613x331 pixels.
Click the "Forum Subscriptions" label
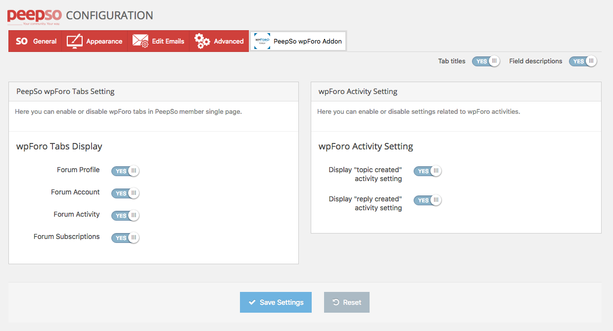[67, 236]
